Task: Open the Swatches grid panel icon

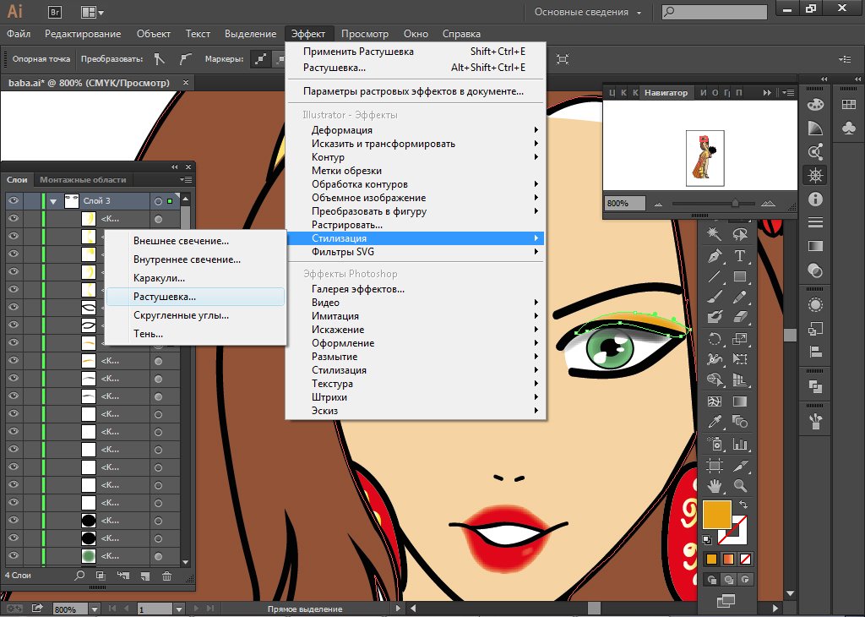Action: [849, 104]
